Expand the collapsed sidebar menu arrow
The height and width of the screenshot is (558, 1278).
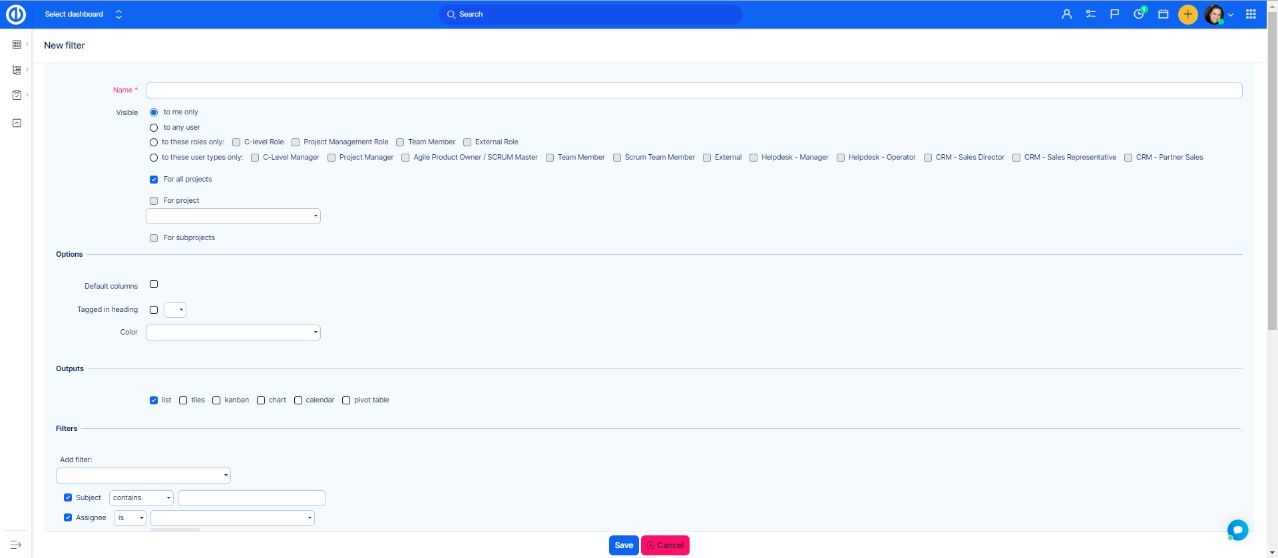click(x=16, y=545)
